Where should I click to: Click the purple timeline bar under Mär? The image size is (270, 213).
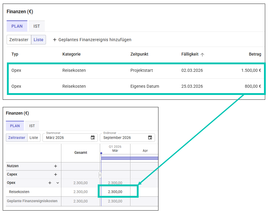[x=129, y=158]
